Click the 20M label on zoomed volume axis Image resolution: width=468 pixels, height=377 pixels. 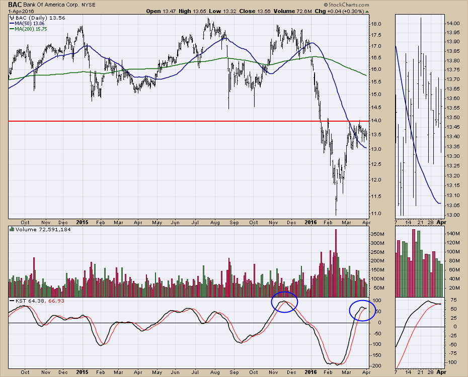[x=454, y=288]
